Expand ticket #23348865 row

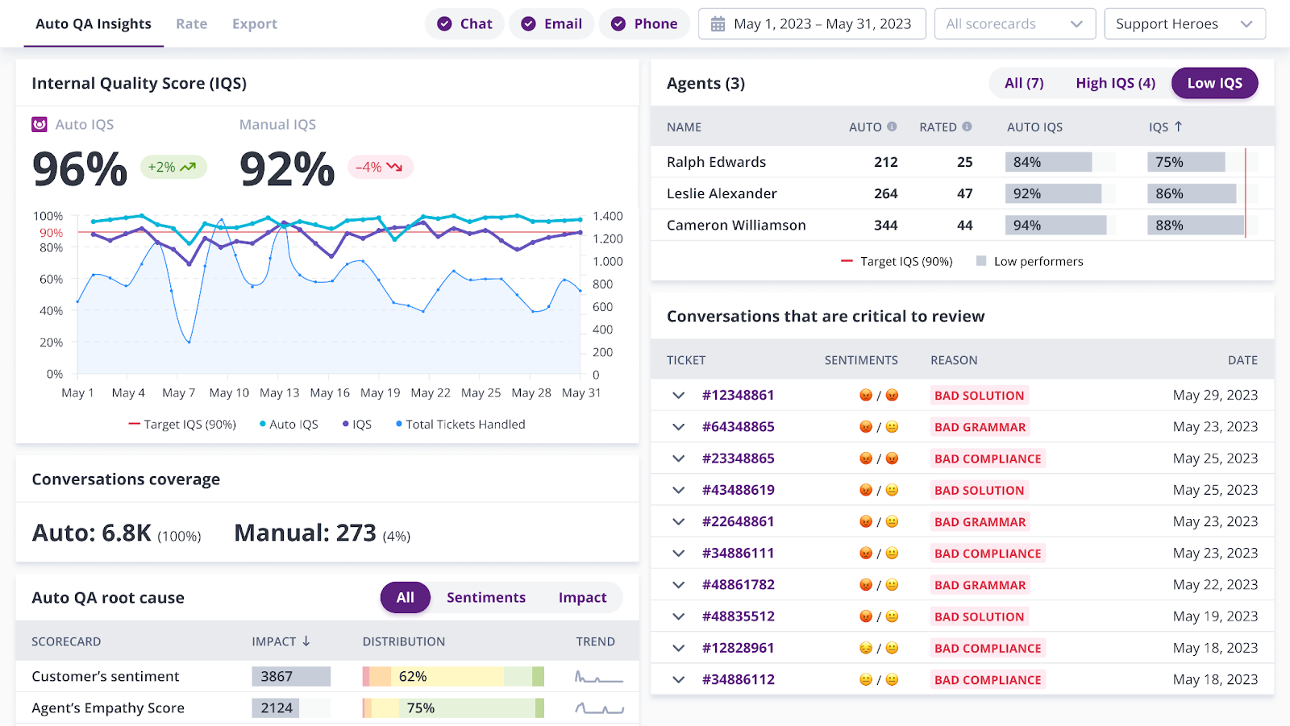coord(679,458)
